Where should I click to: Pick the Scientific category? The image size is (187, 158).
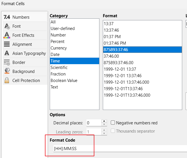75,68
